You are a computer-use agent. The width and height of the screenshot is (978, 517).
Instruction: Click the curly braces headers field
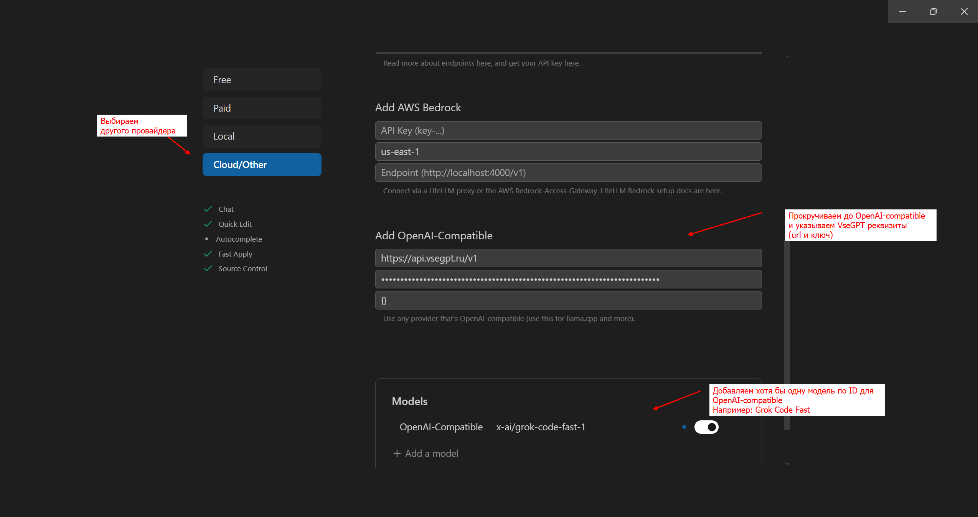point(568,300)
